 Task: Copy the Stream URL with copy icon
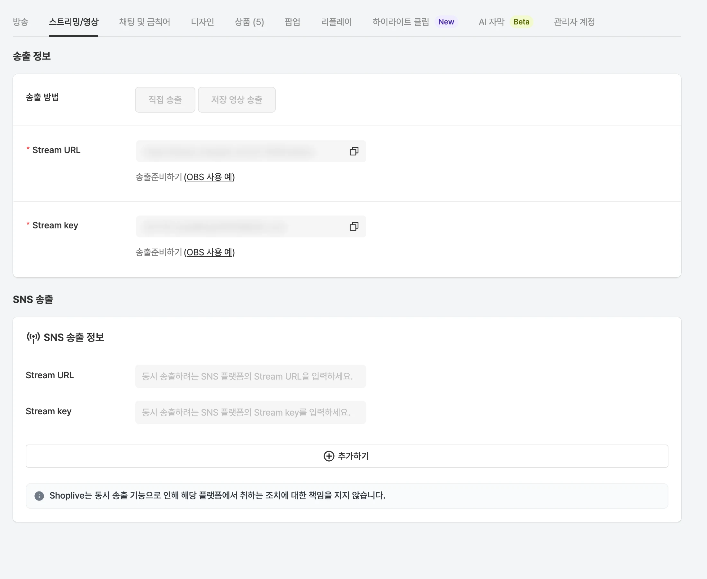(354, 152)
